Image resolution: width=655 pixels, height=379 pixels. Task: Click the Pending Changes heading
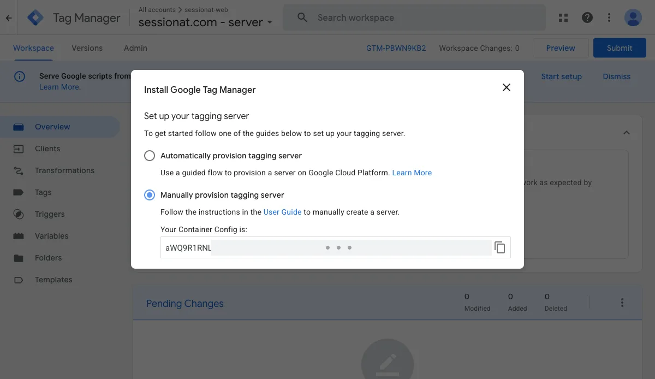185,304
